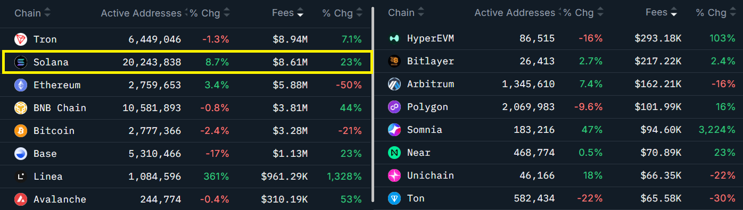Select the Bitlayer row
Viewport: 743px width, 210px height.
(x=559, y=61)
